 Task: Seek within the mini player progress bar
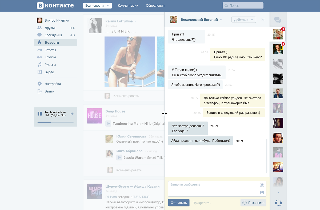point(55,122)
